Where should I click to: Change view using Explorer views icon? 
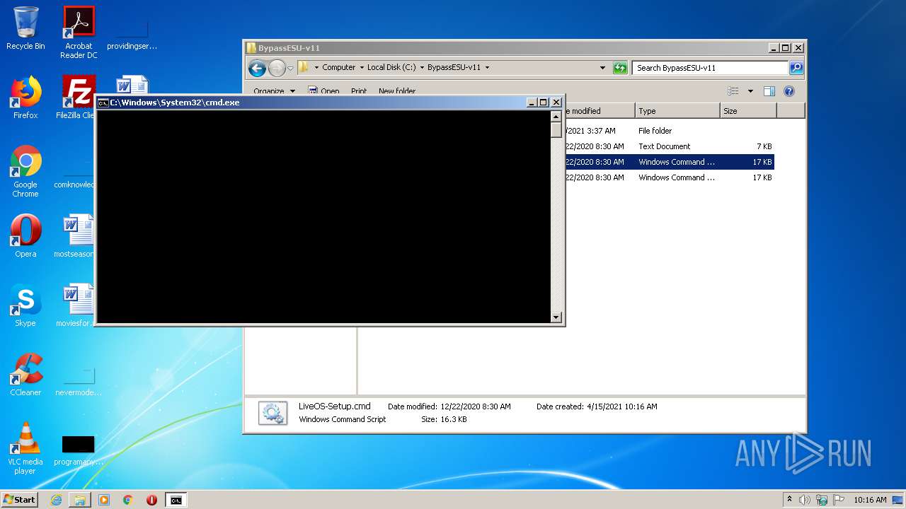tap(733, 91)
